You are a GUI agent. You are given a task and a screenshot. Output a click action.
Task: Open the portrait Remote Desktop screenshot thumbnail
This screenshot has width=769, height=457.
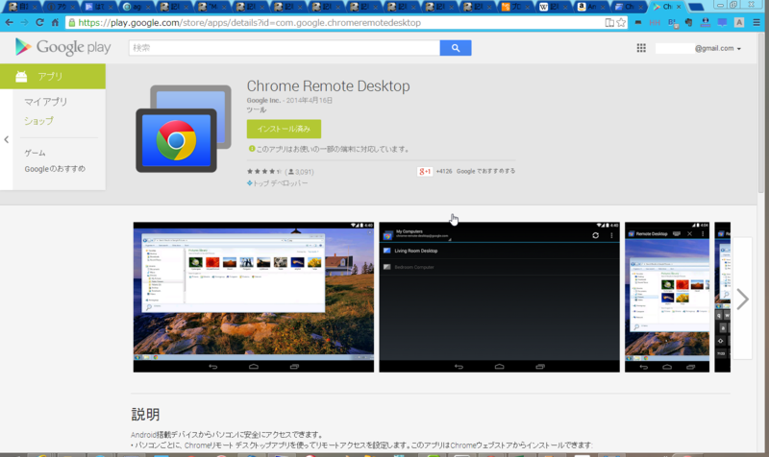(x=667, y=297)
